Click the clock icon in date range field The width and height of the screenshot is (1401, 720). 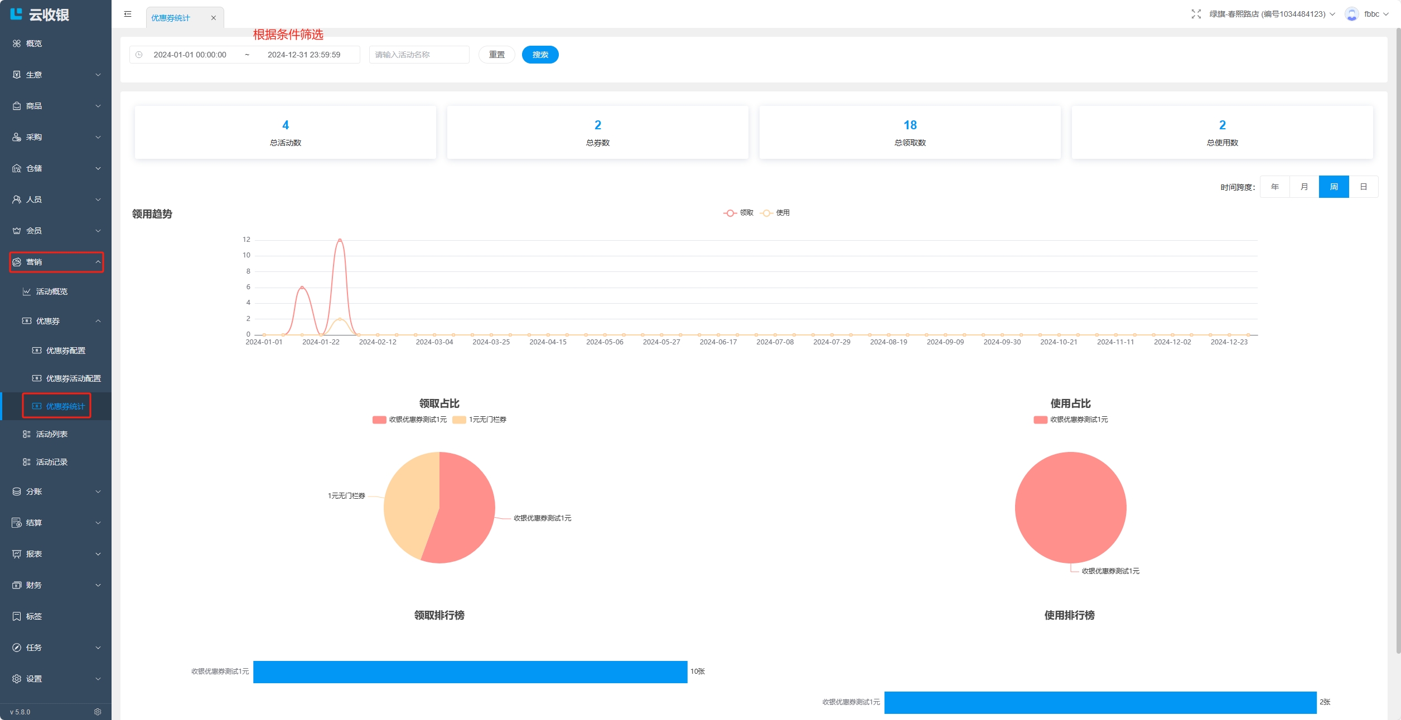pos(139,55)
